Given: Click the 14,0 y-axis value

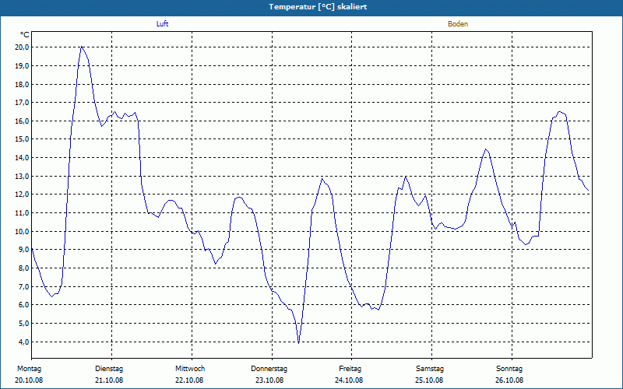Looking at the screenshot, I should point(23,158).
